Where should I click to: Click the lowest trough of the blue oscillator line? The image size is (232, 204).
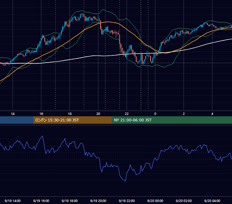click(x=126, y=181)
